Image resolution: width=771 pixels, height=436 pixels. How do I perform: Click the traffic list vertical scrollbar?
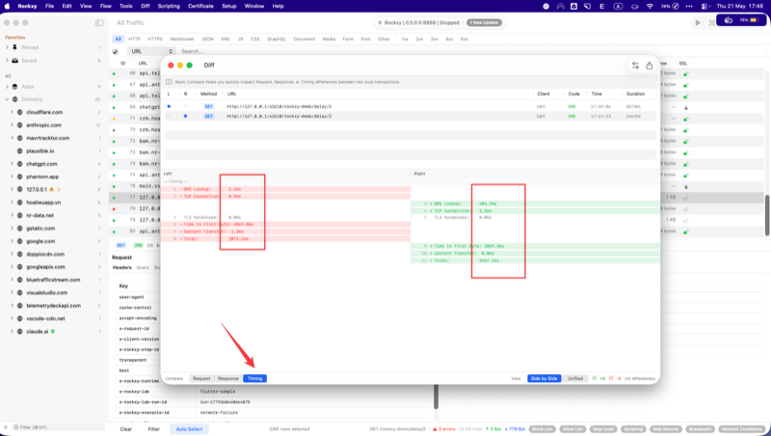(766, 215)
